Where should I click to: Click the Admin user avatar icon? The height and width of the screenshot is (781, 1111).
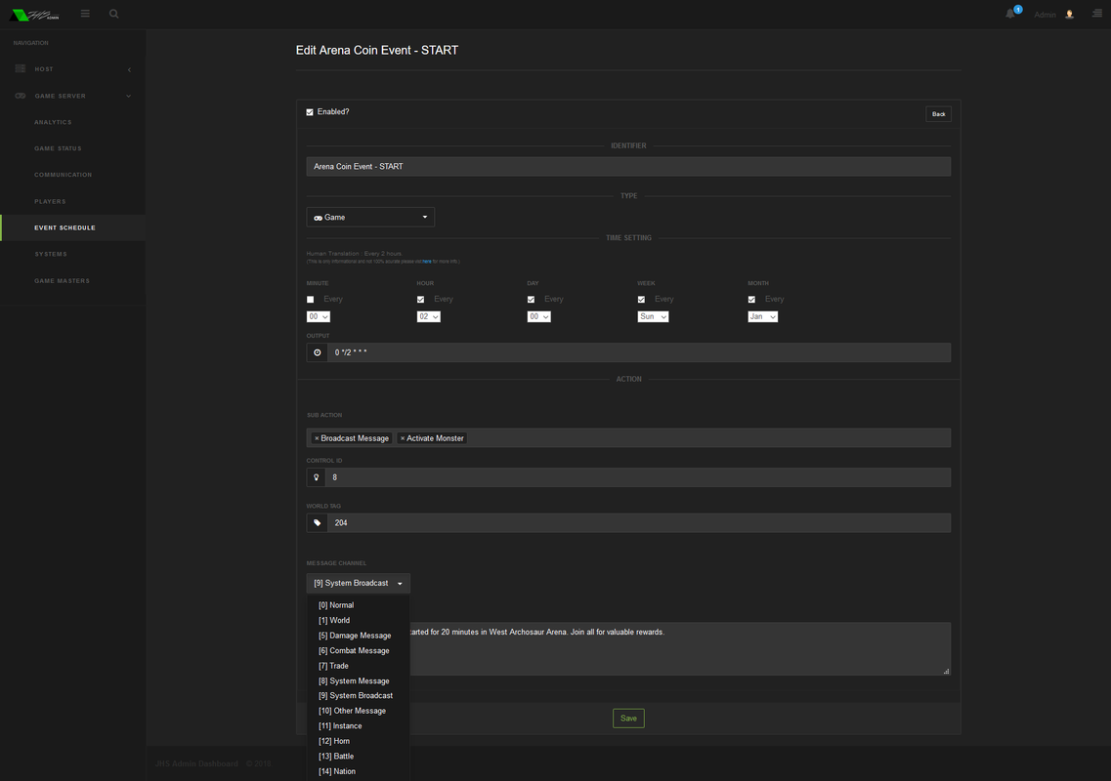click(1069, 15)
